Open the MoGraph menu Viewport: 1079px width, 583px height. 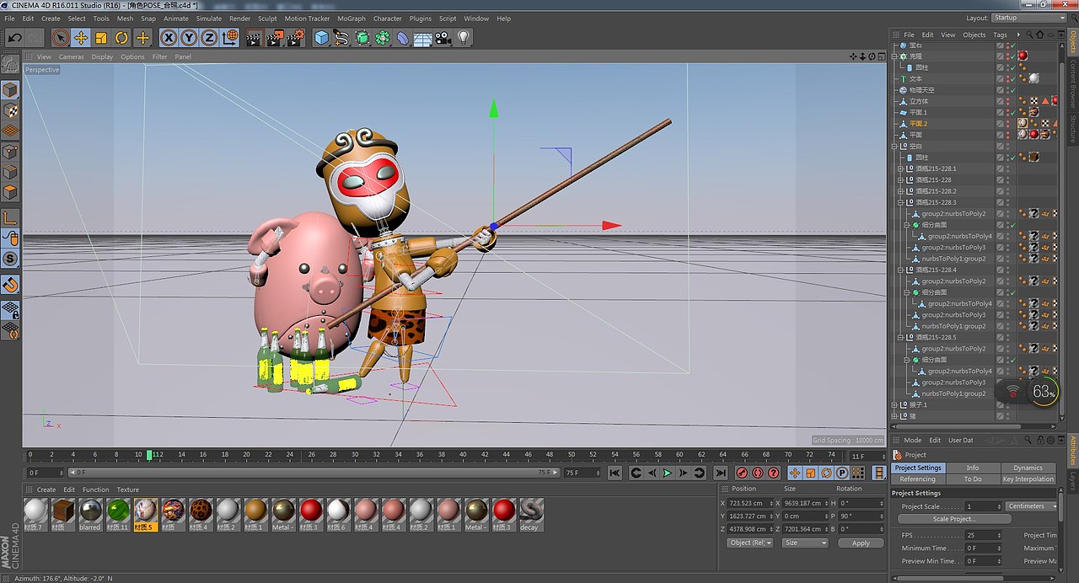pyautogui.click(x=352, y=19)
